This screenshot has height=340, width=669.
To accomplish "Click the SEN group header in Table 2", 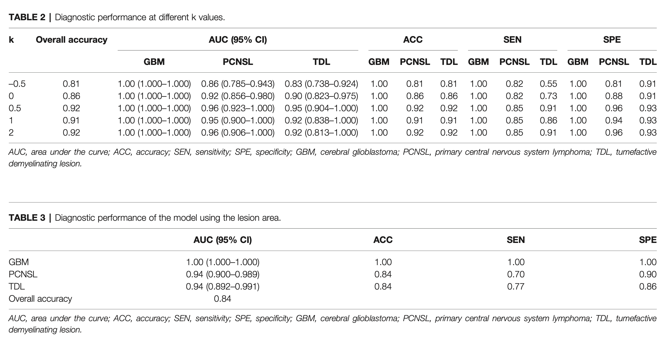I will (x=512, y=40).
